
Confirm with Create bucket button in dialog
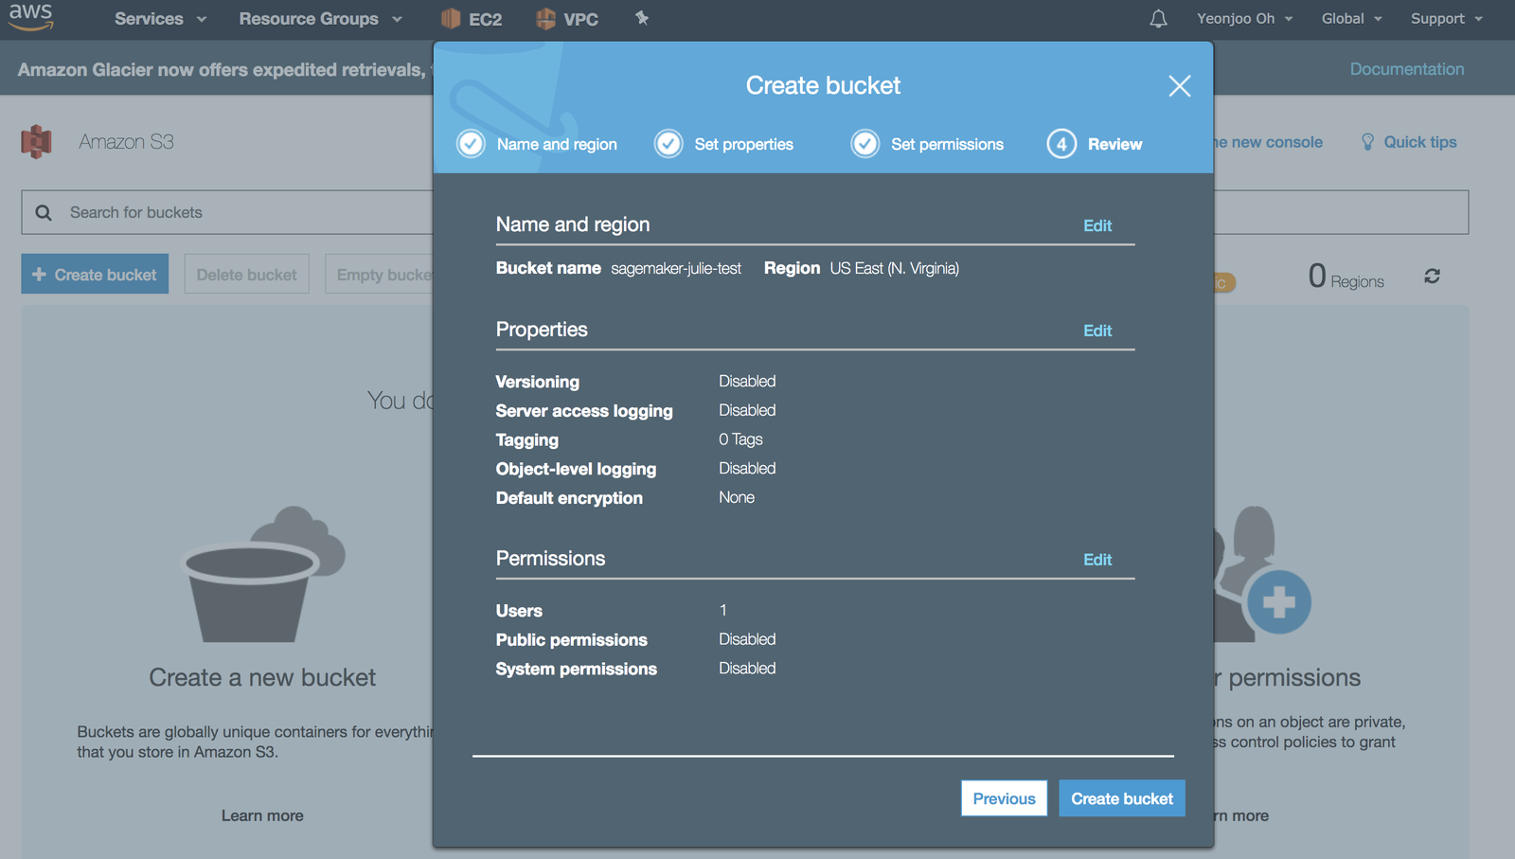(x=1121, y=798)
